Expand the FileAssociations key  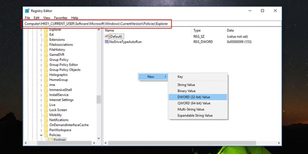pyautogui.click(x=41, y=45)
